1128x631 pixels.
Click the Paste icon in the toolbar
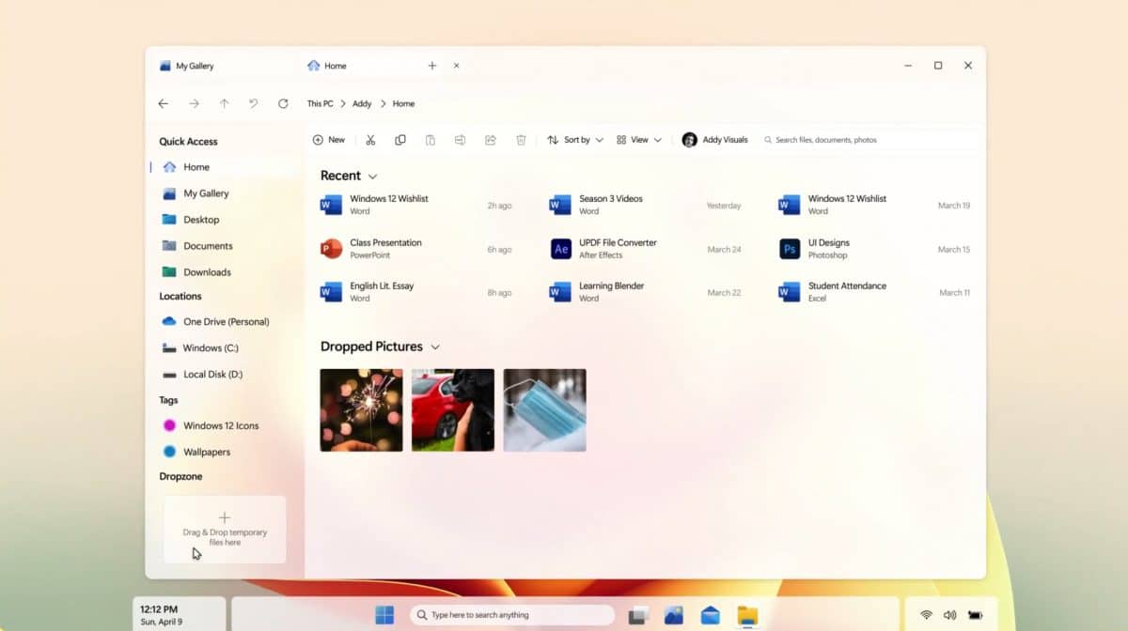click(x=431, y=139)
